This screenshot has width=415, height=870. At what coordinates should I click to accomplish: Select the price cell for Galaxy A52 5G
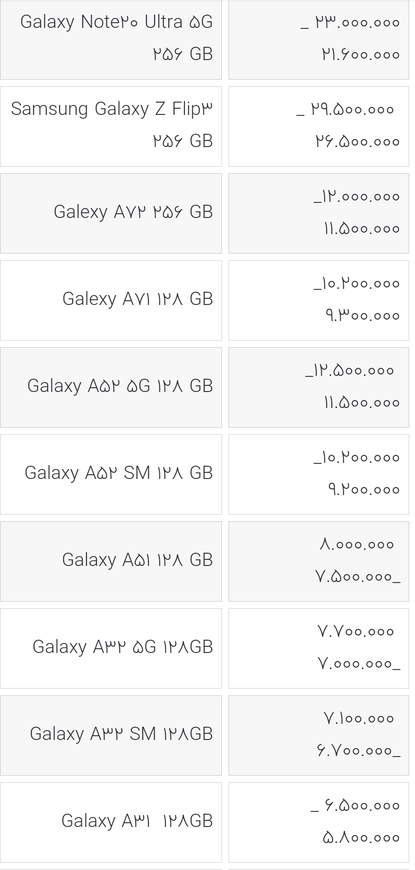(319, 387)
